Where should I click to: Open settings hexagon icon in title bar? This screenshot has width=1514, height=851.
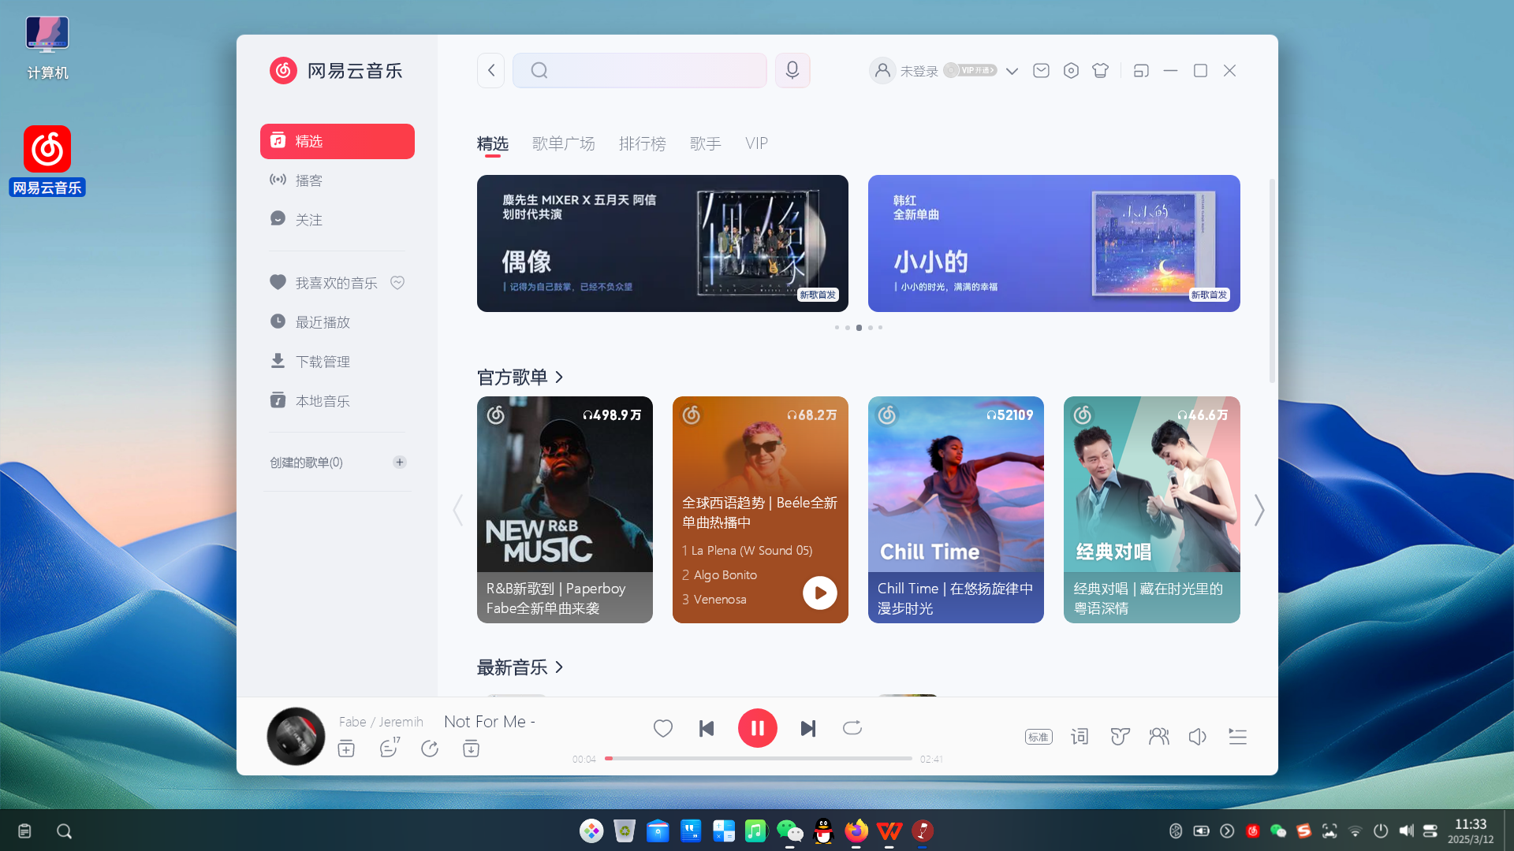[x=1071, y=71]
